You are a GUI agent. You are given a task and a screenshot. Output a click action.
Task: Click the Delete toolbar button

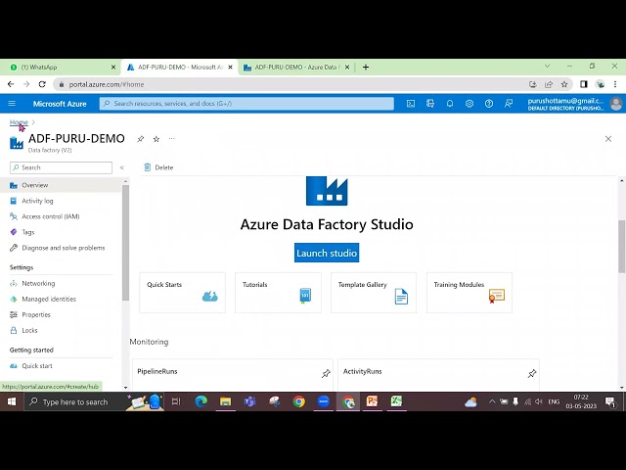pyautogui.click(x=158, y=167)
